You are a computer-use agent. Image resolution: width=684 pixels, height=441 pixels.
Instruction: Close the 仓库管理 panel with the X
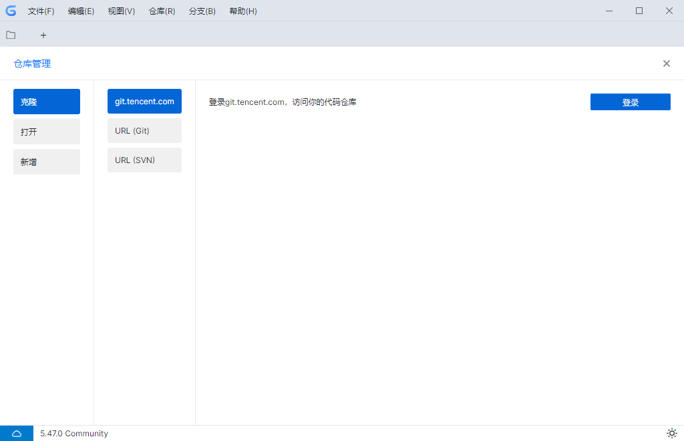pyautogui.click(x=666, y=63)
